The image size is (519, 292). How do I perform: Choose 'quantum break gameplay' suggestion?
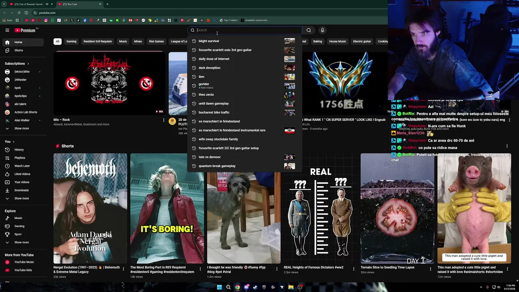(244, 166)
